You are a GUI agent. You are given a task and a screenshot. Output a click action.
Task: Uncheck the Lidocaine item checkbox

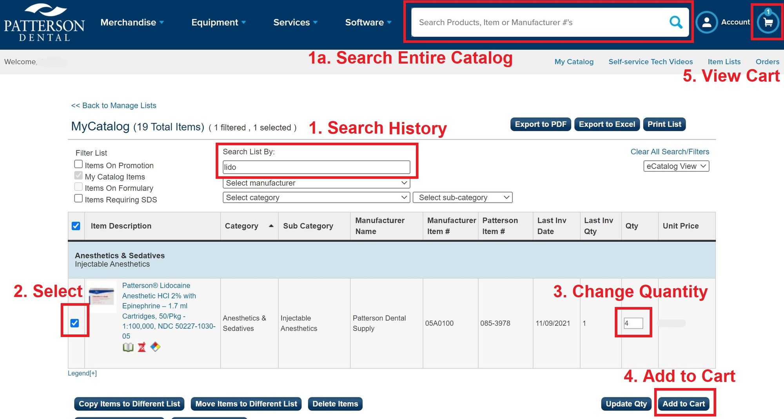(x=74, y=323)
